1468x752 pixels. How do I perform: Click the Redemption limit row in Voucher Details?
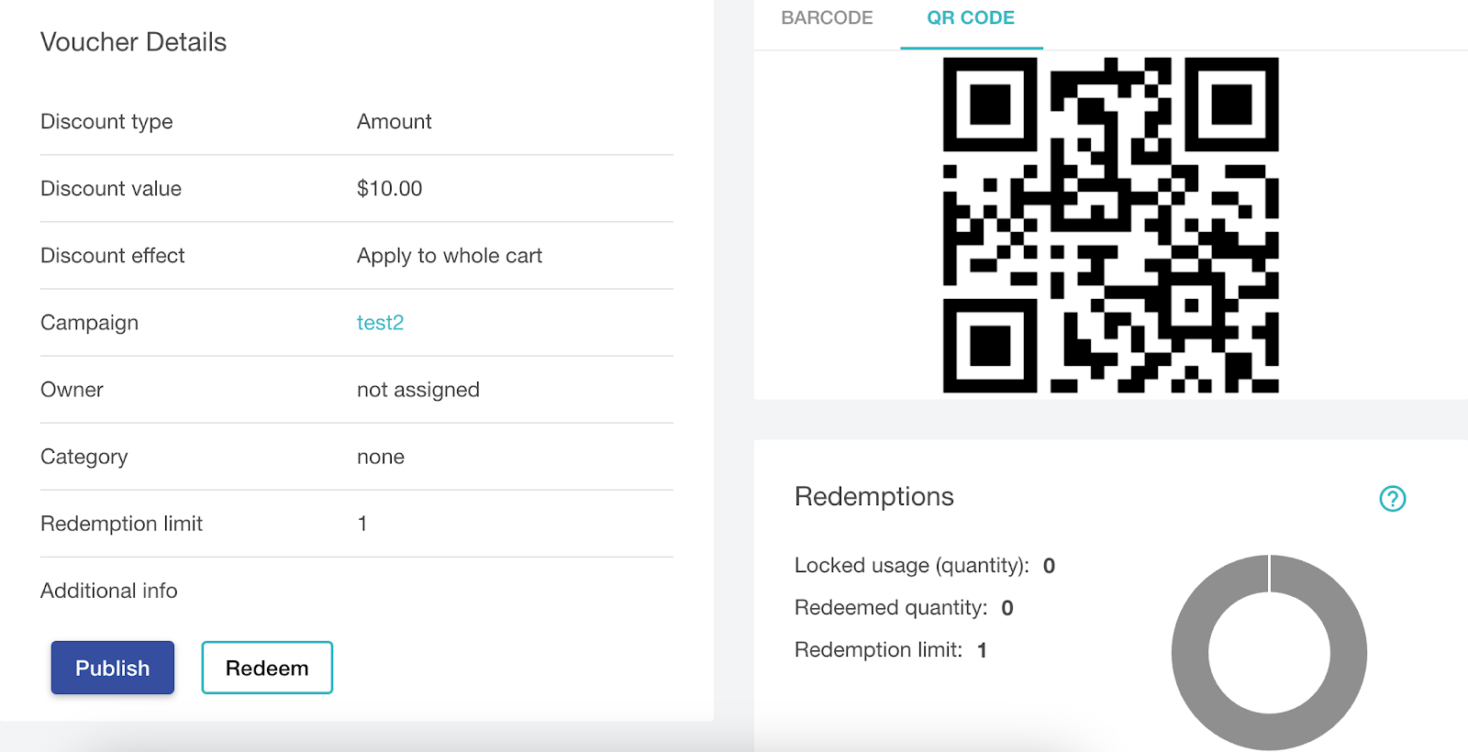pyautogui.click(x=357, y=524)
